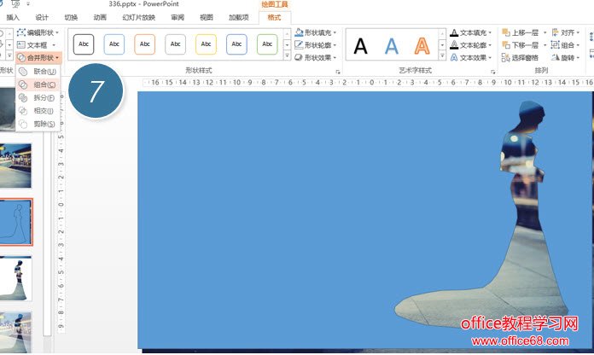Open the 合并形状 merge shapes dropdown
The image size is (594, 355).
tap(38, 57)
